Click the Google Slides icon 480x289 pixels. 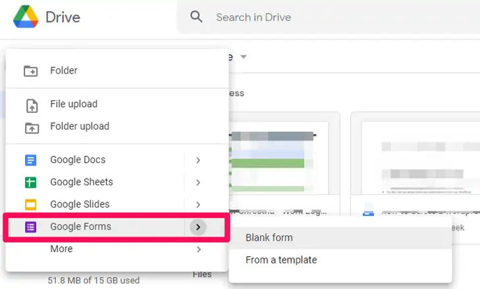(x=31, y=205)
